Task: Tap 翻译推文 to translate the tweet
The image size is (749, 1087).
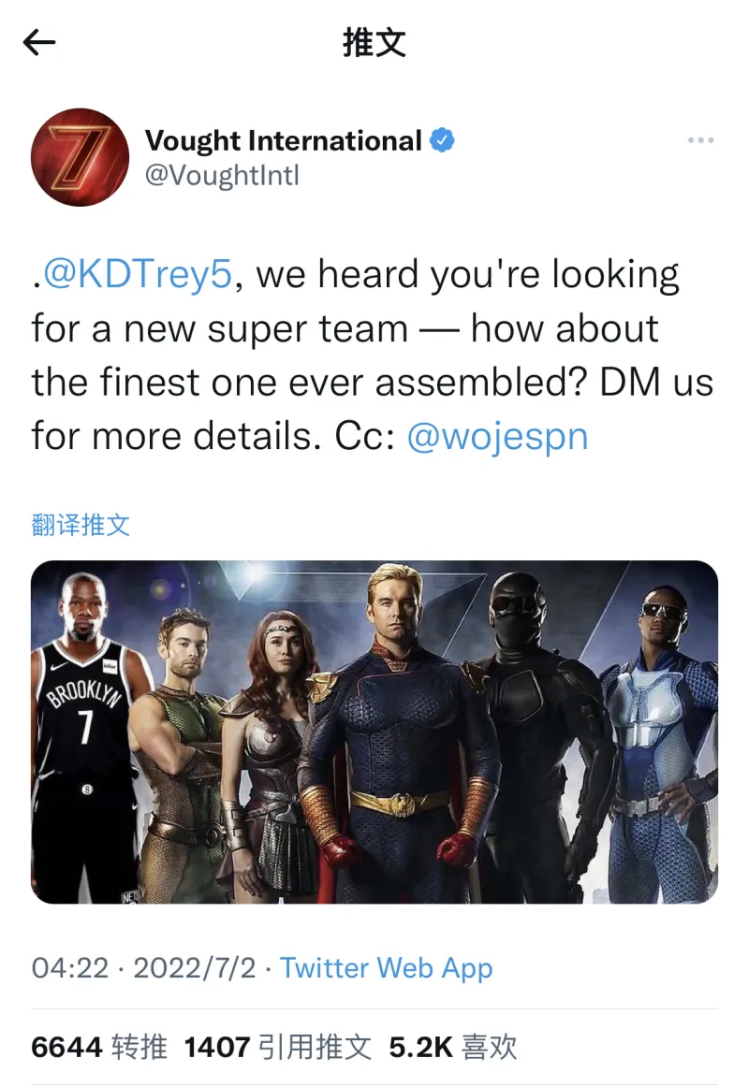Action: point(81,525)
